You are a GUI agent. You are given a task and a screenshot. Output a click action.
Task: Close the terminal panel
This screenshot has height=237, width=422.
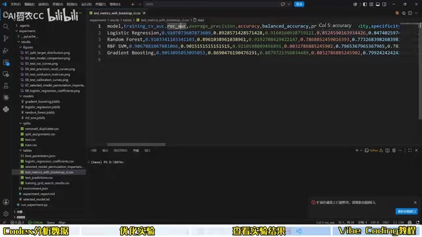pyautogui.click(x=416, y=151)
